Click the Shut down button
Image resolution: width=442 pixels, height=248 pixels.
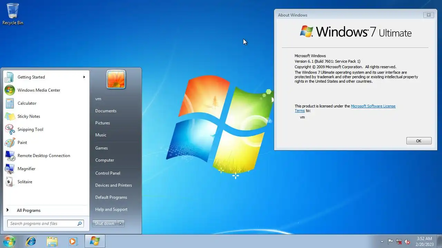[x=104, y=224]
